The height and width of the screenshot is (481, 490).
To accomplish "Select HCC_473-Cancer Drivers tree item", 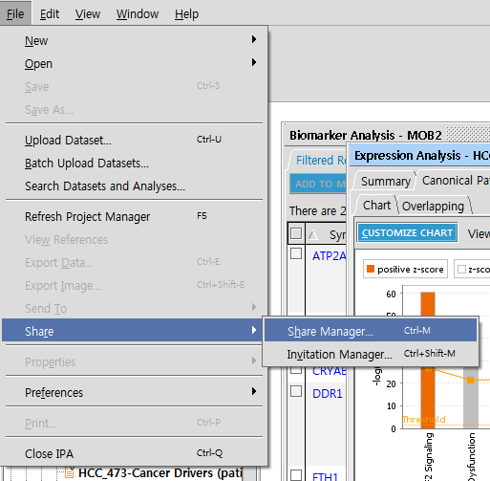I will pos(160,473).
